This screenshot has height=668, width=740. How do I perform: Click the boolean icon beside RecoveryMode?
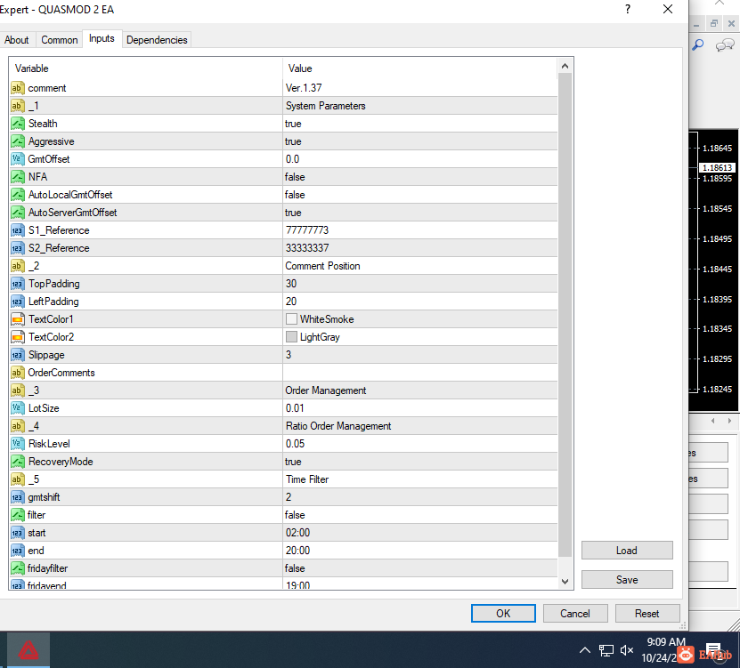[x=18, y=462]
